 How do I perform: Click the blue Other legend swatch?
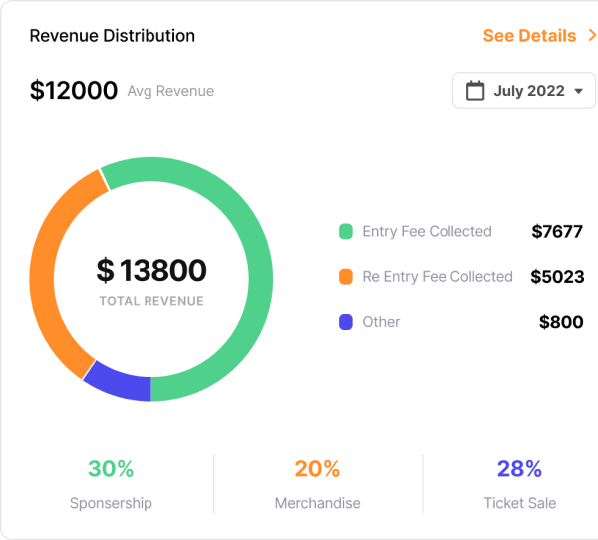click(x=346, y=322)
